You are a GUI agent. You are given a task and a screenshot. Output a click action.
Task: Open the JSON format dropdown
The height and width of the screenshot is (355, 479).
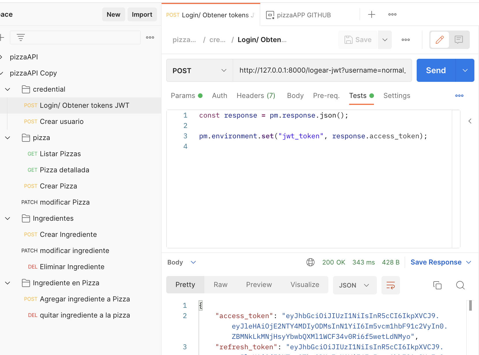(x=355, y=285)
